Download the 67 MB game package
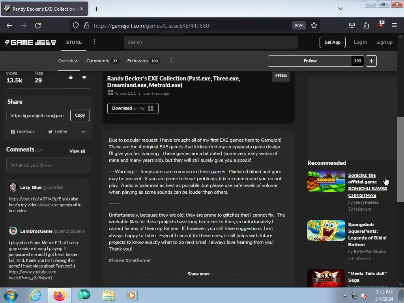Viewport: 404px width, 303px height. (x=133, y=108)
